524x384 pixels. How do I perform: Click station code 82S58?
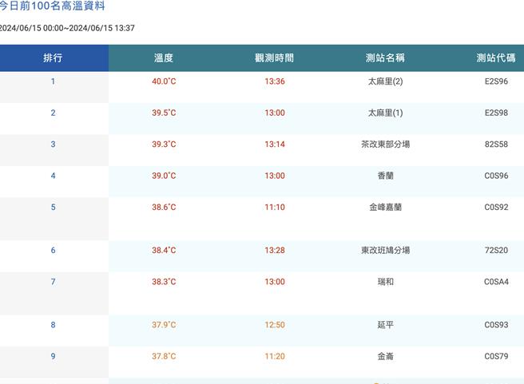[496, 144]
